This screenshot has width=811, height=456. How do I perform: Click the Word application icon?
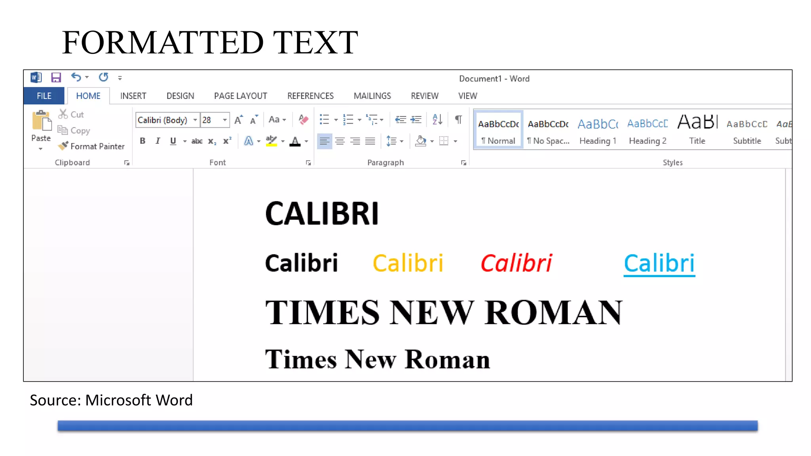(x=36, y=78)
